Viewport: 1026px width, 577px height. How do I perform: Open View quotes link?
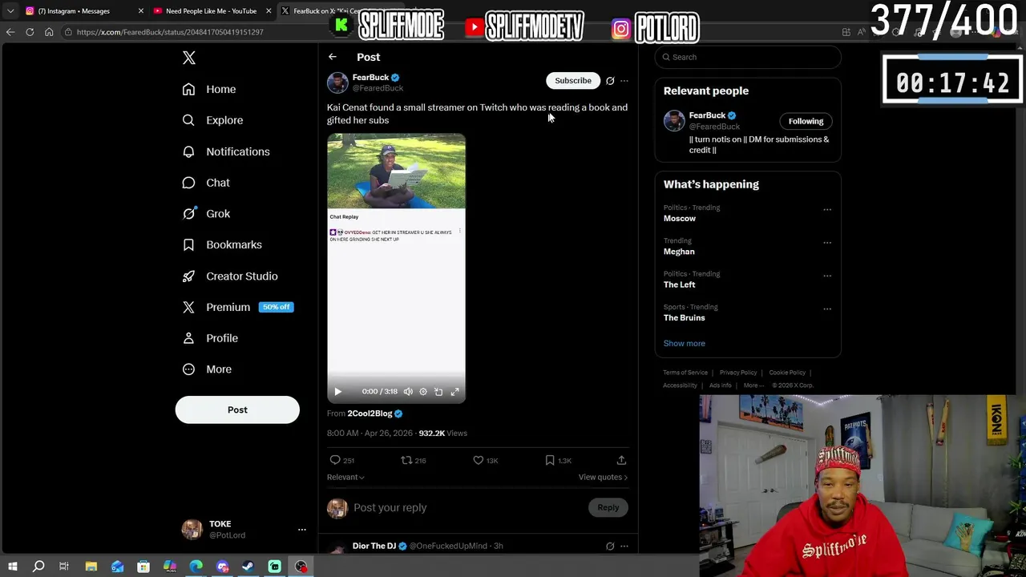click(603, 477)
